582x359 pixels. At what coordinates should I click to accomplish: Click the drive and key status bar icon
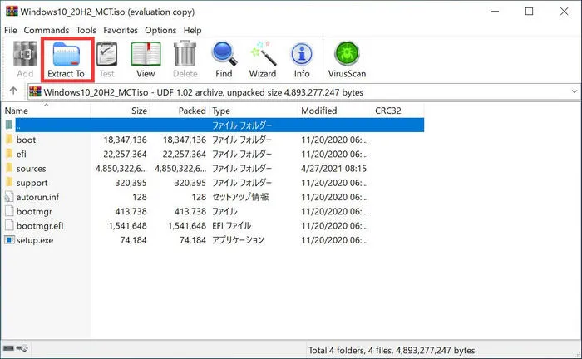15,348
